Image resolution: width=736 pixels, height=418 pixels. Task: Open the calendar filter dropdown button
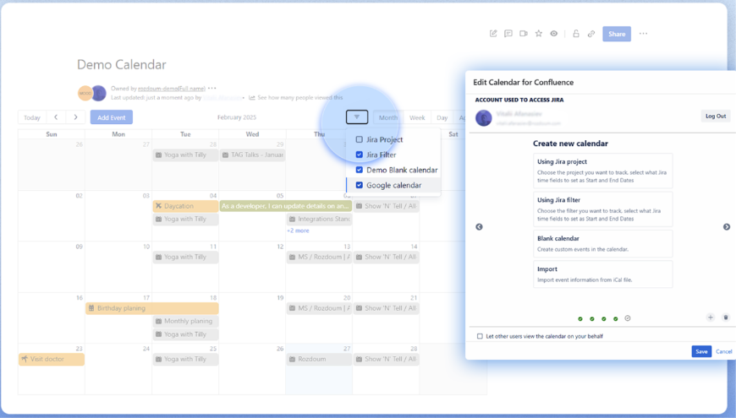click(357, 117)
